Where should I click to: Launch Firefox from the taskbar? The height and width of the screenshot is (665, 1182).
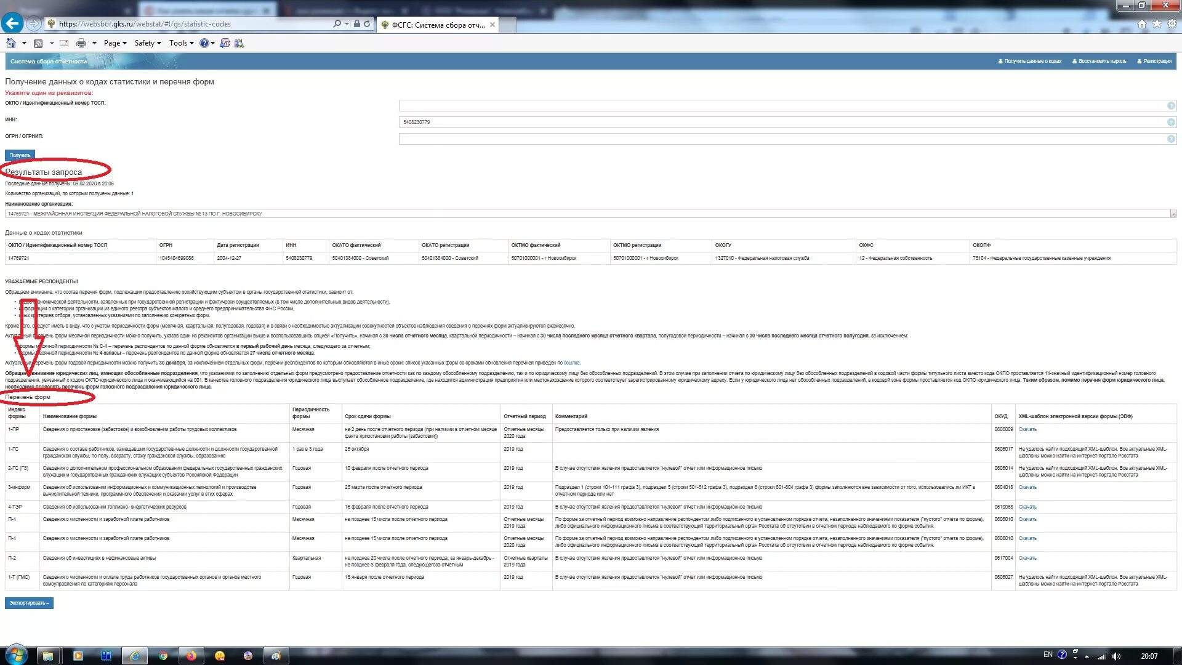(191, 656)
